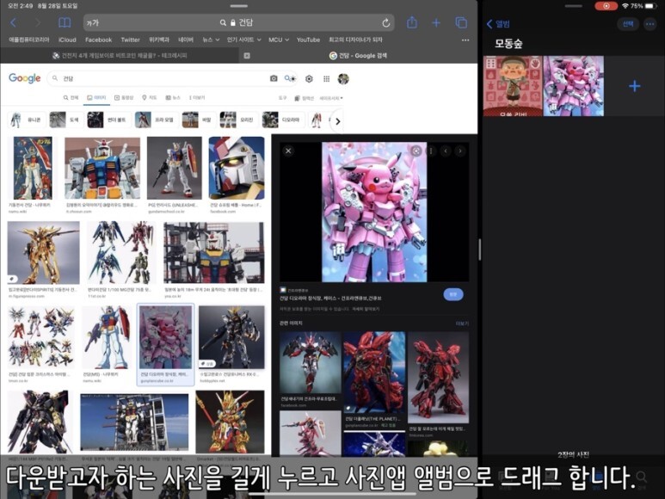
Task: Open the Safari share sheet
Action: 412,22
